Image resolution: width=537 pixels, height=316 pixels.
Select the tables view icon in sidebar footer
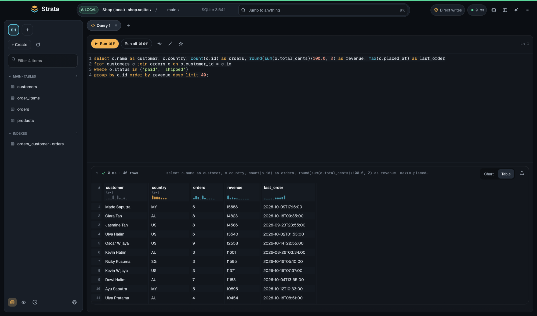tap(12, 302)
